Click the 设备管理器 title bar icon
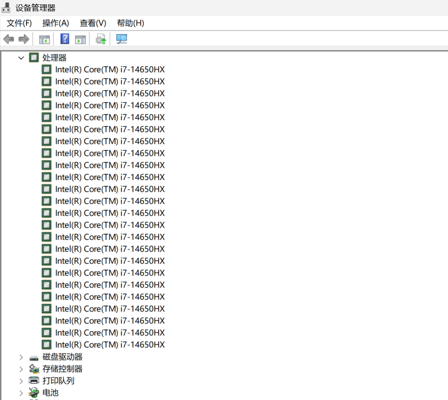Image resolution: width=448 pixels, height=400 pixels. (6, 8)
